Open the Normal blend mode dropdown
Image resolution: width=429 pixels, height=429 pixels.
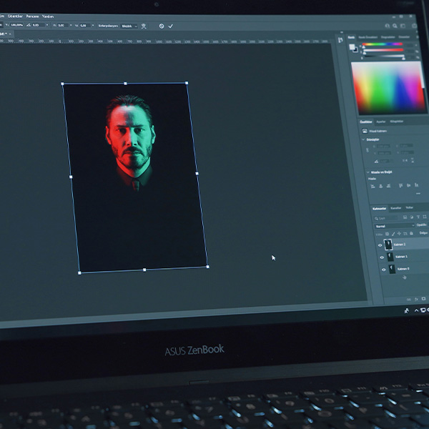[x=395, y=226]
